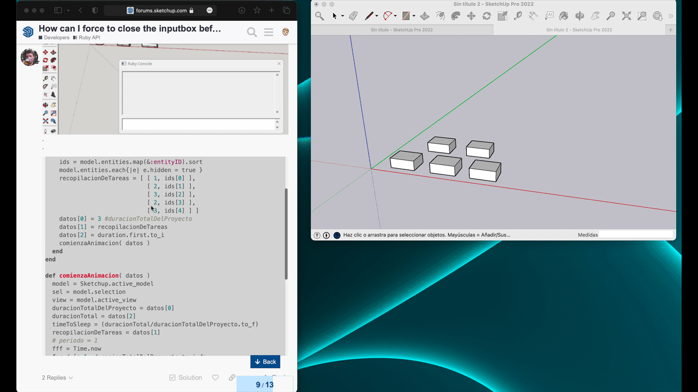The height and width of the screenshot is (392, 698).
Task: Like the post with heart icon
Action: (215, 377)
